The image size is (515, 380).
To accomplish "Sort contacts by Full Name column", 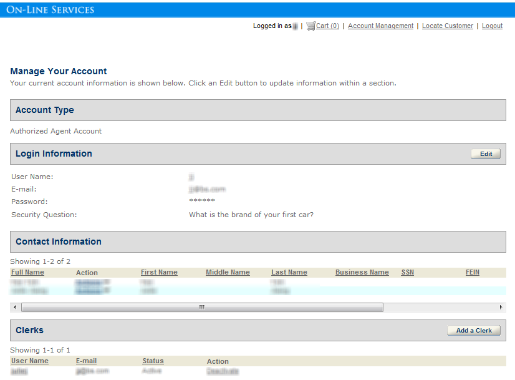I will click(x=27, y=273).
